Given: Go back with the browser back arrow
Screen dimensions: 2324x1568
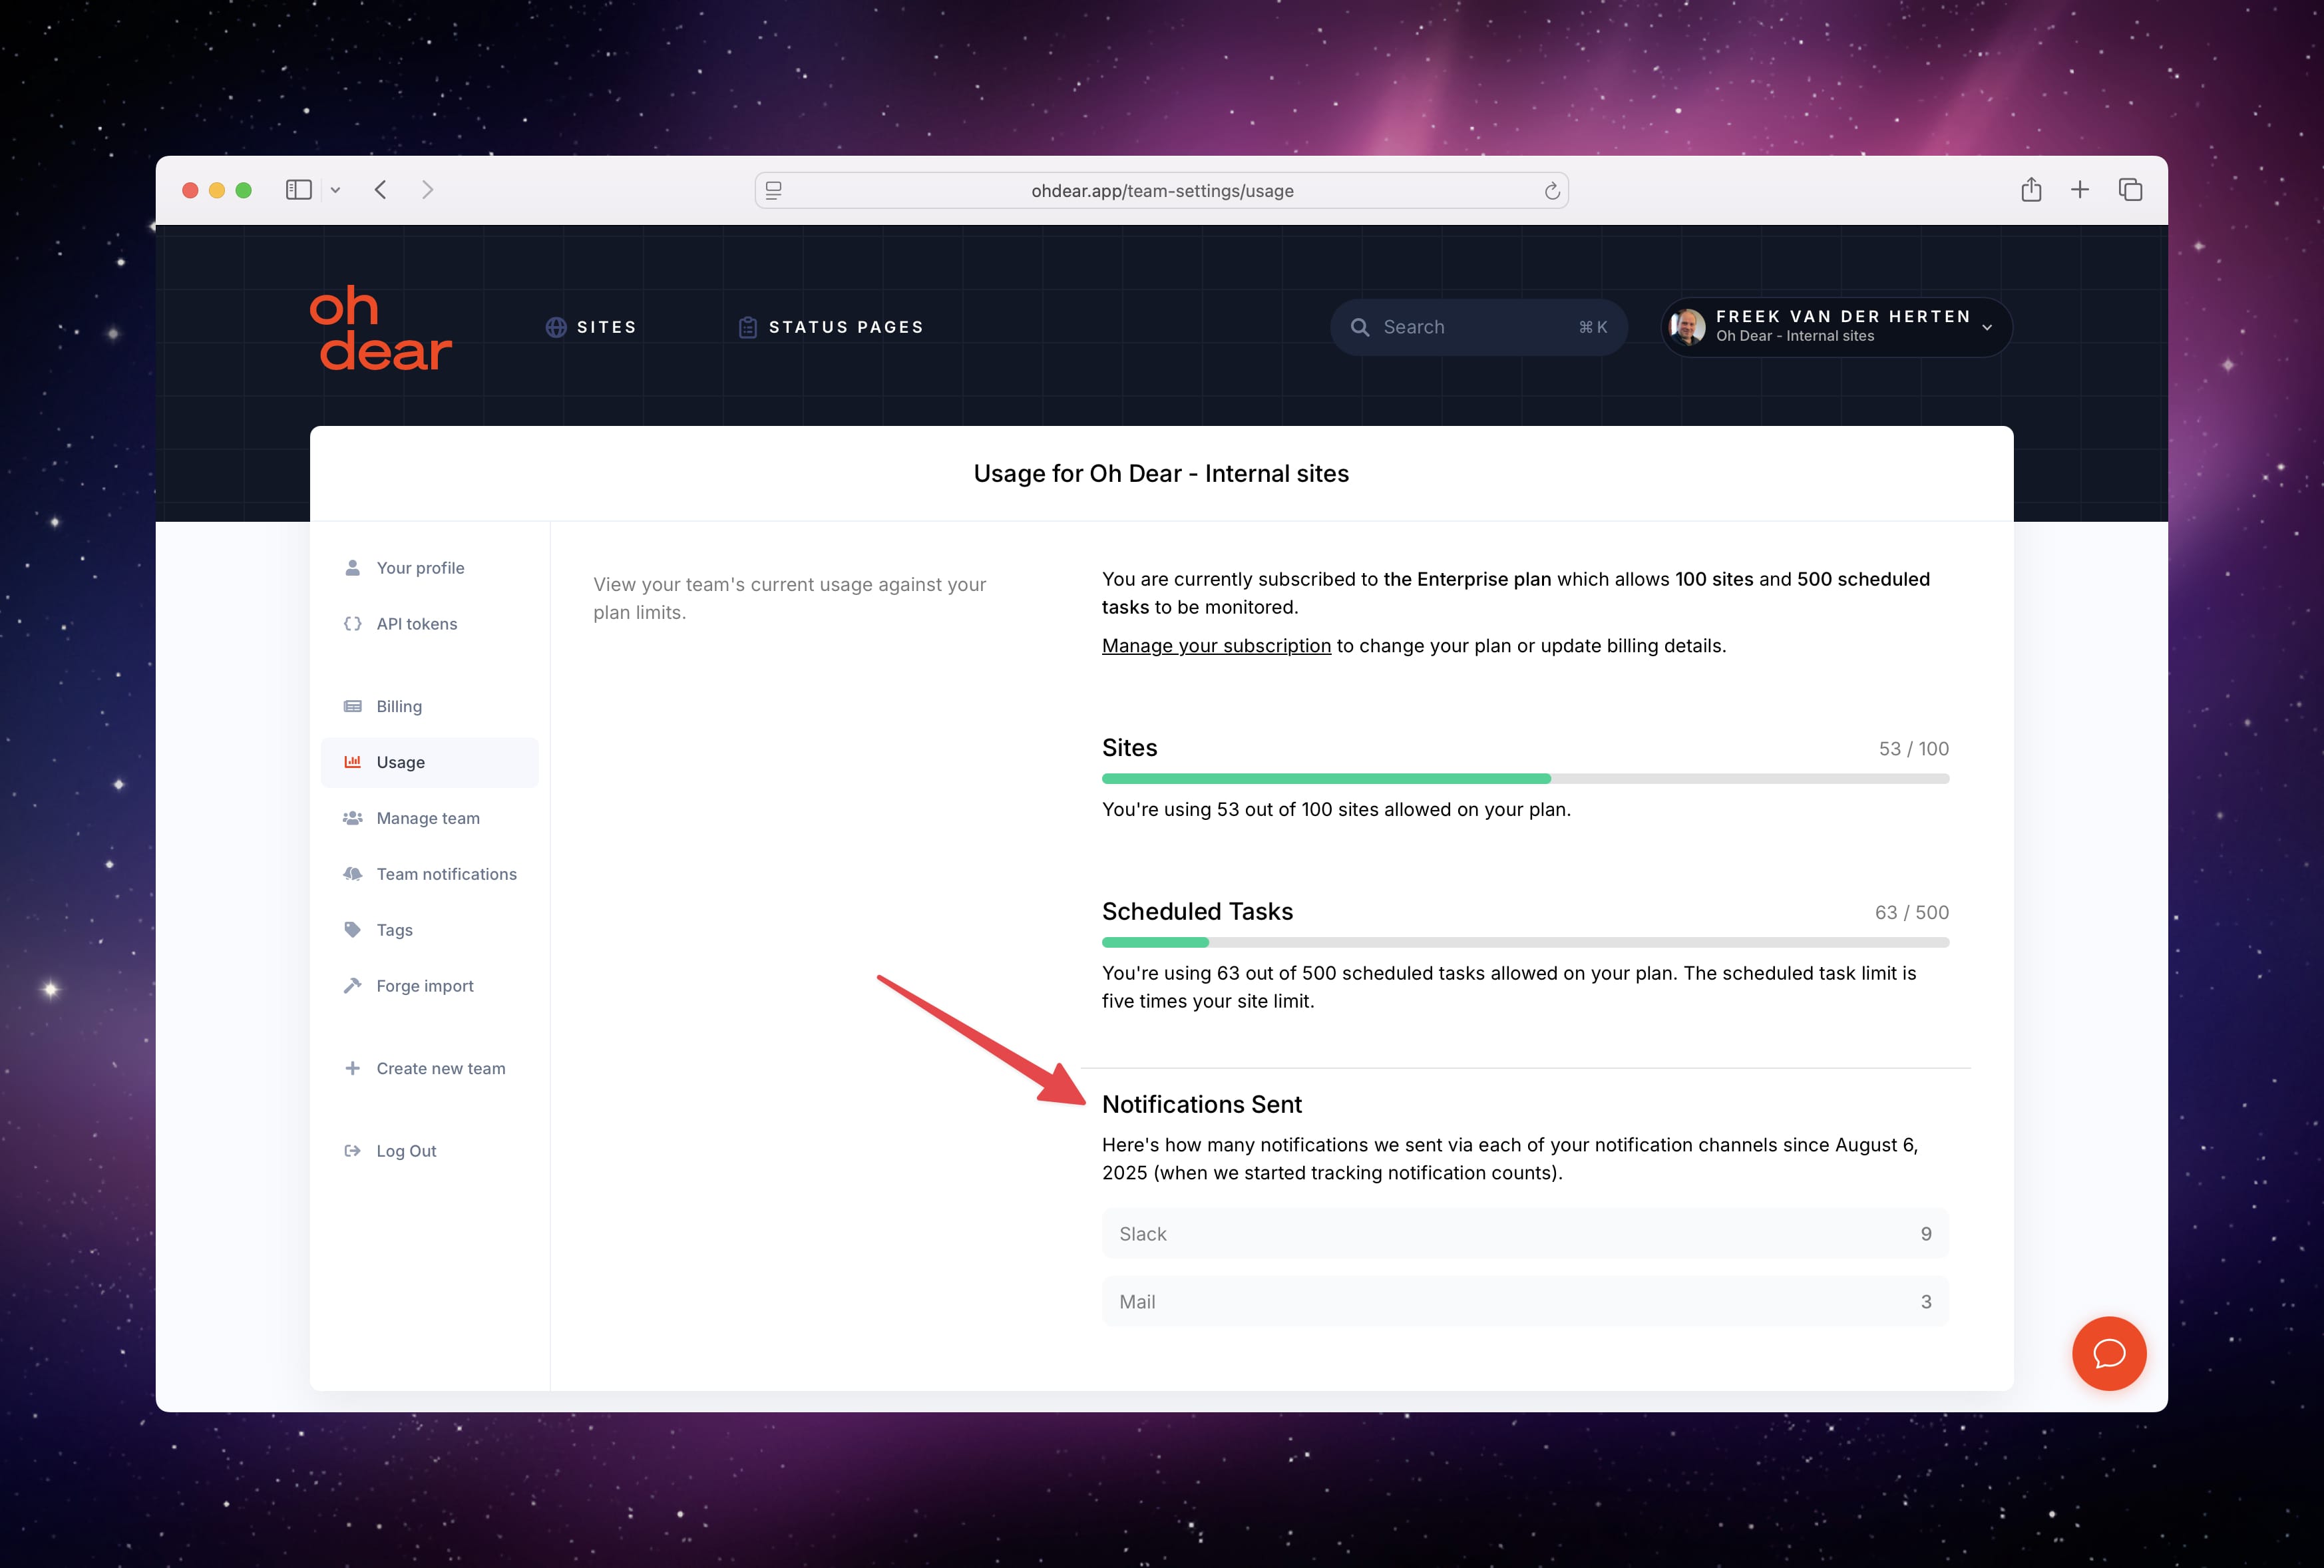Looking at the screenshot, I should point(380,190).
